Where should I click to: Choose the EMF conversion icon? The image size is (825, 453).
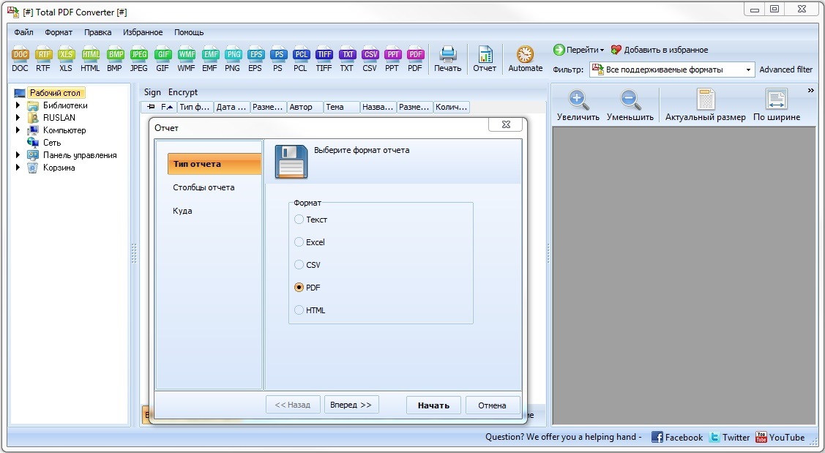pyautogui.click(x=210, y=59)
